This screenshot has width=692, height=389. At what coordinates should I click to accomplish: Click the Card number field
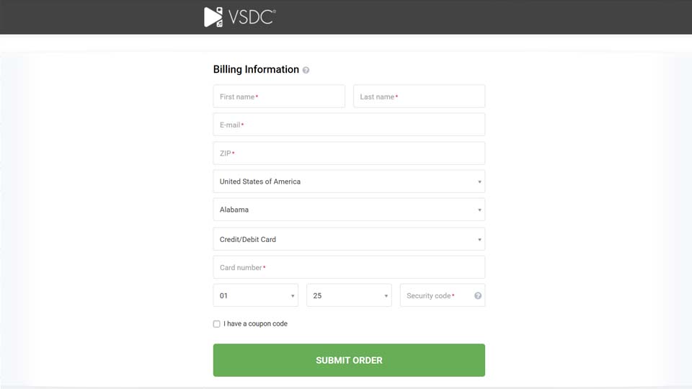click(349, 267)
